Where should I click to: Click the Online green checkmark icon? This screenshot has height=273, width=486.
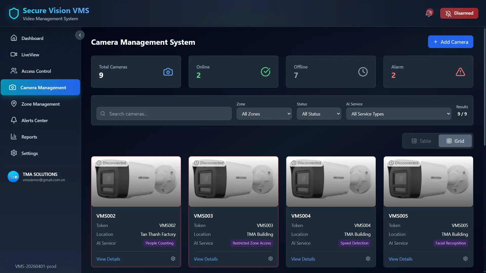[266, 72]
